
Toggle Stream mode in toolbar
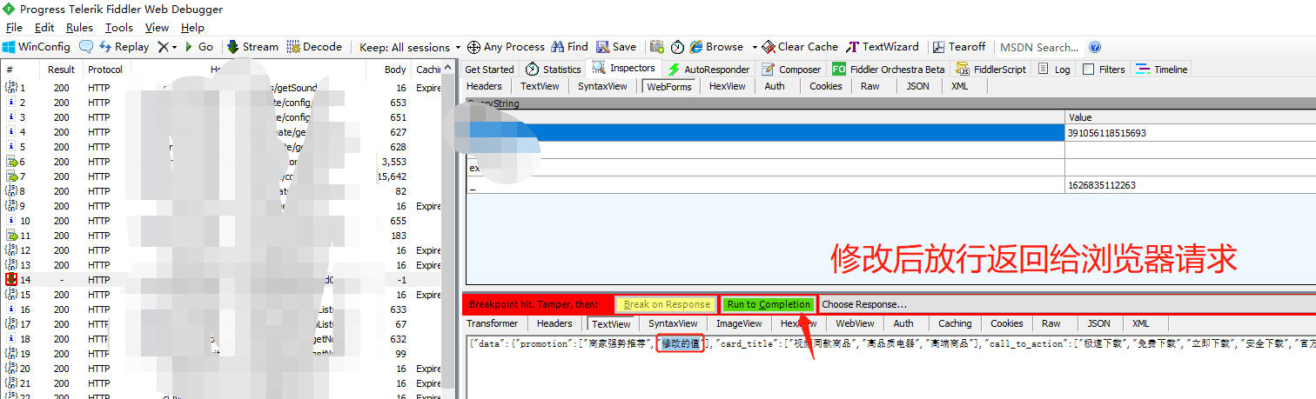[x=252, y=47]
